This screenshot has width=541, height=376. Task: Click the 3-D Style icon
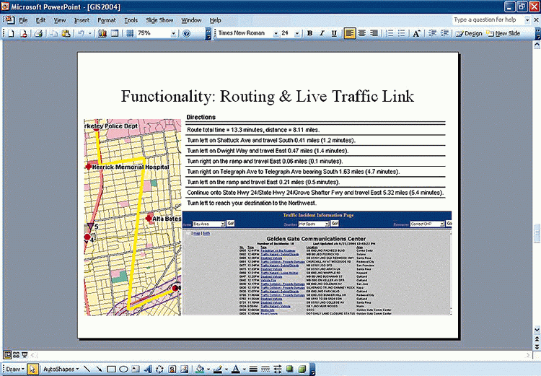302,369
